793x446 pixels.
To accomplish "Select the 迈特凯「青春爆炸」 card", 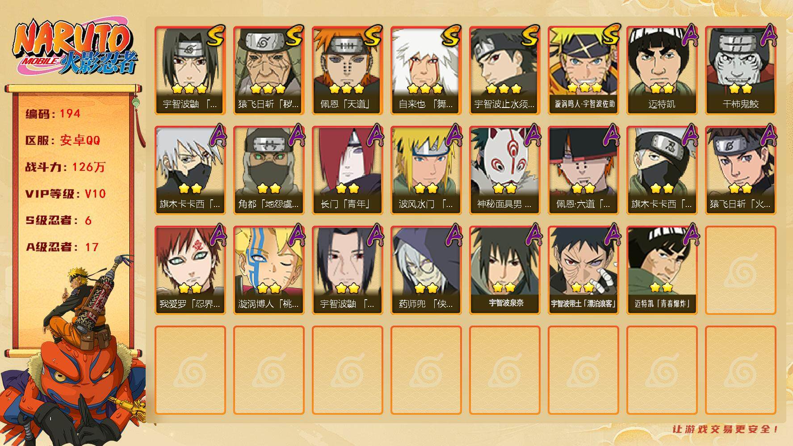I will [662, 270].
